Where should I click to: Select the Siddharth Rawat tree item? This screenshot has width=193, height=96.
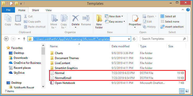click(x=22, y=88)
